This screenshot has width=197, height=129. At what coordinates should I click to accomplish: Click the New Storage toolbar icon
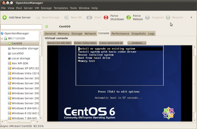pos(37,17)
